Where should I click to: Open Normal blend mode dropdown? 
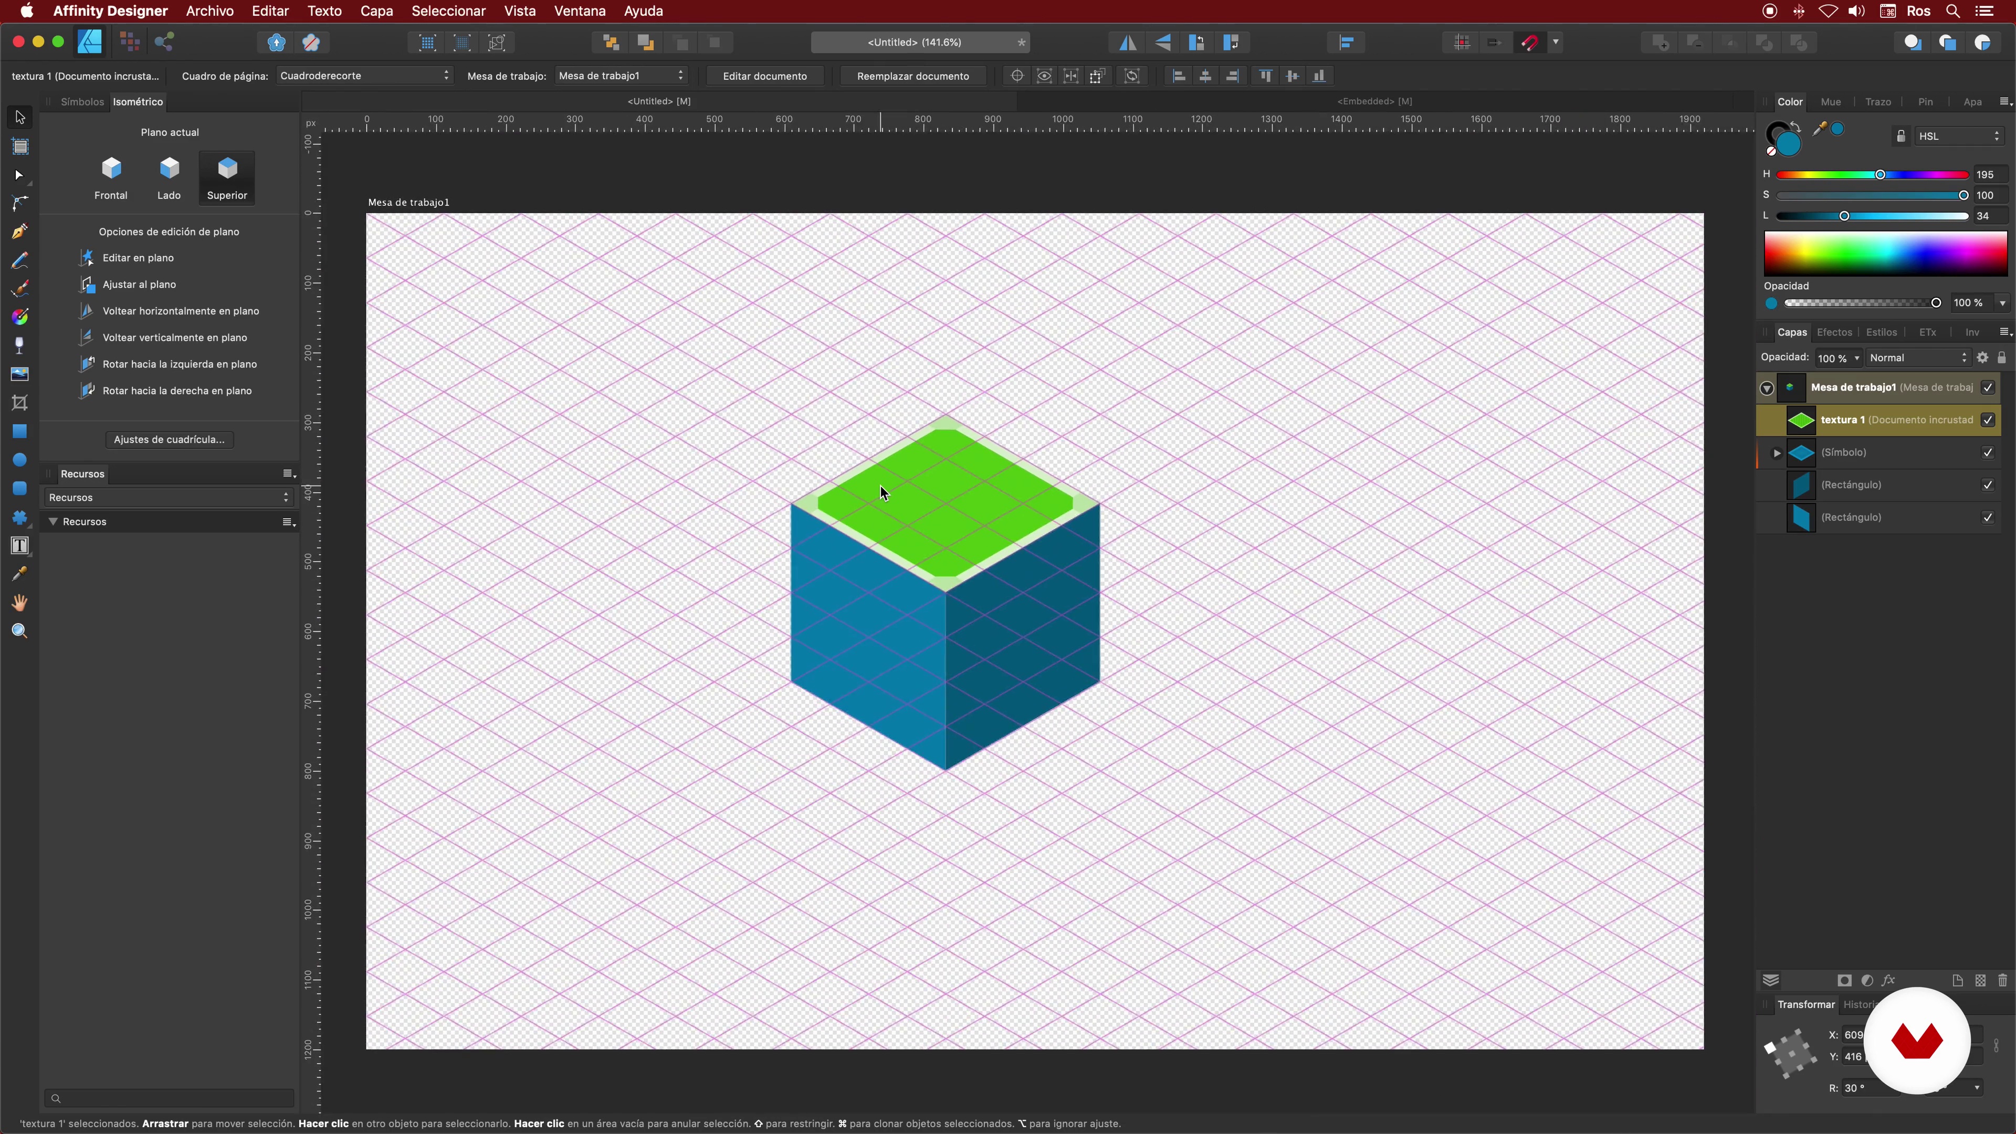tap(1917, 358)
